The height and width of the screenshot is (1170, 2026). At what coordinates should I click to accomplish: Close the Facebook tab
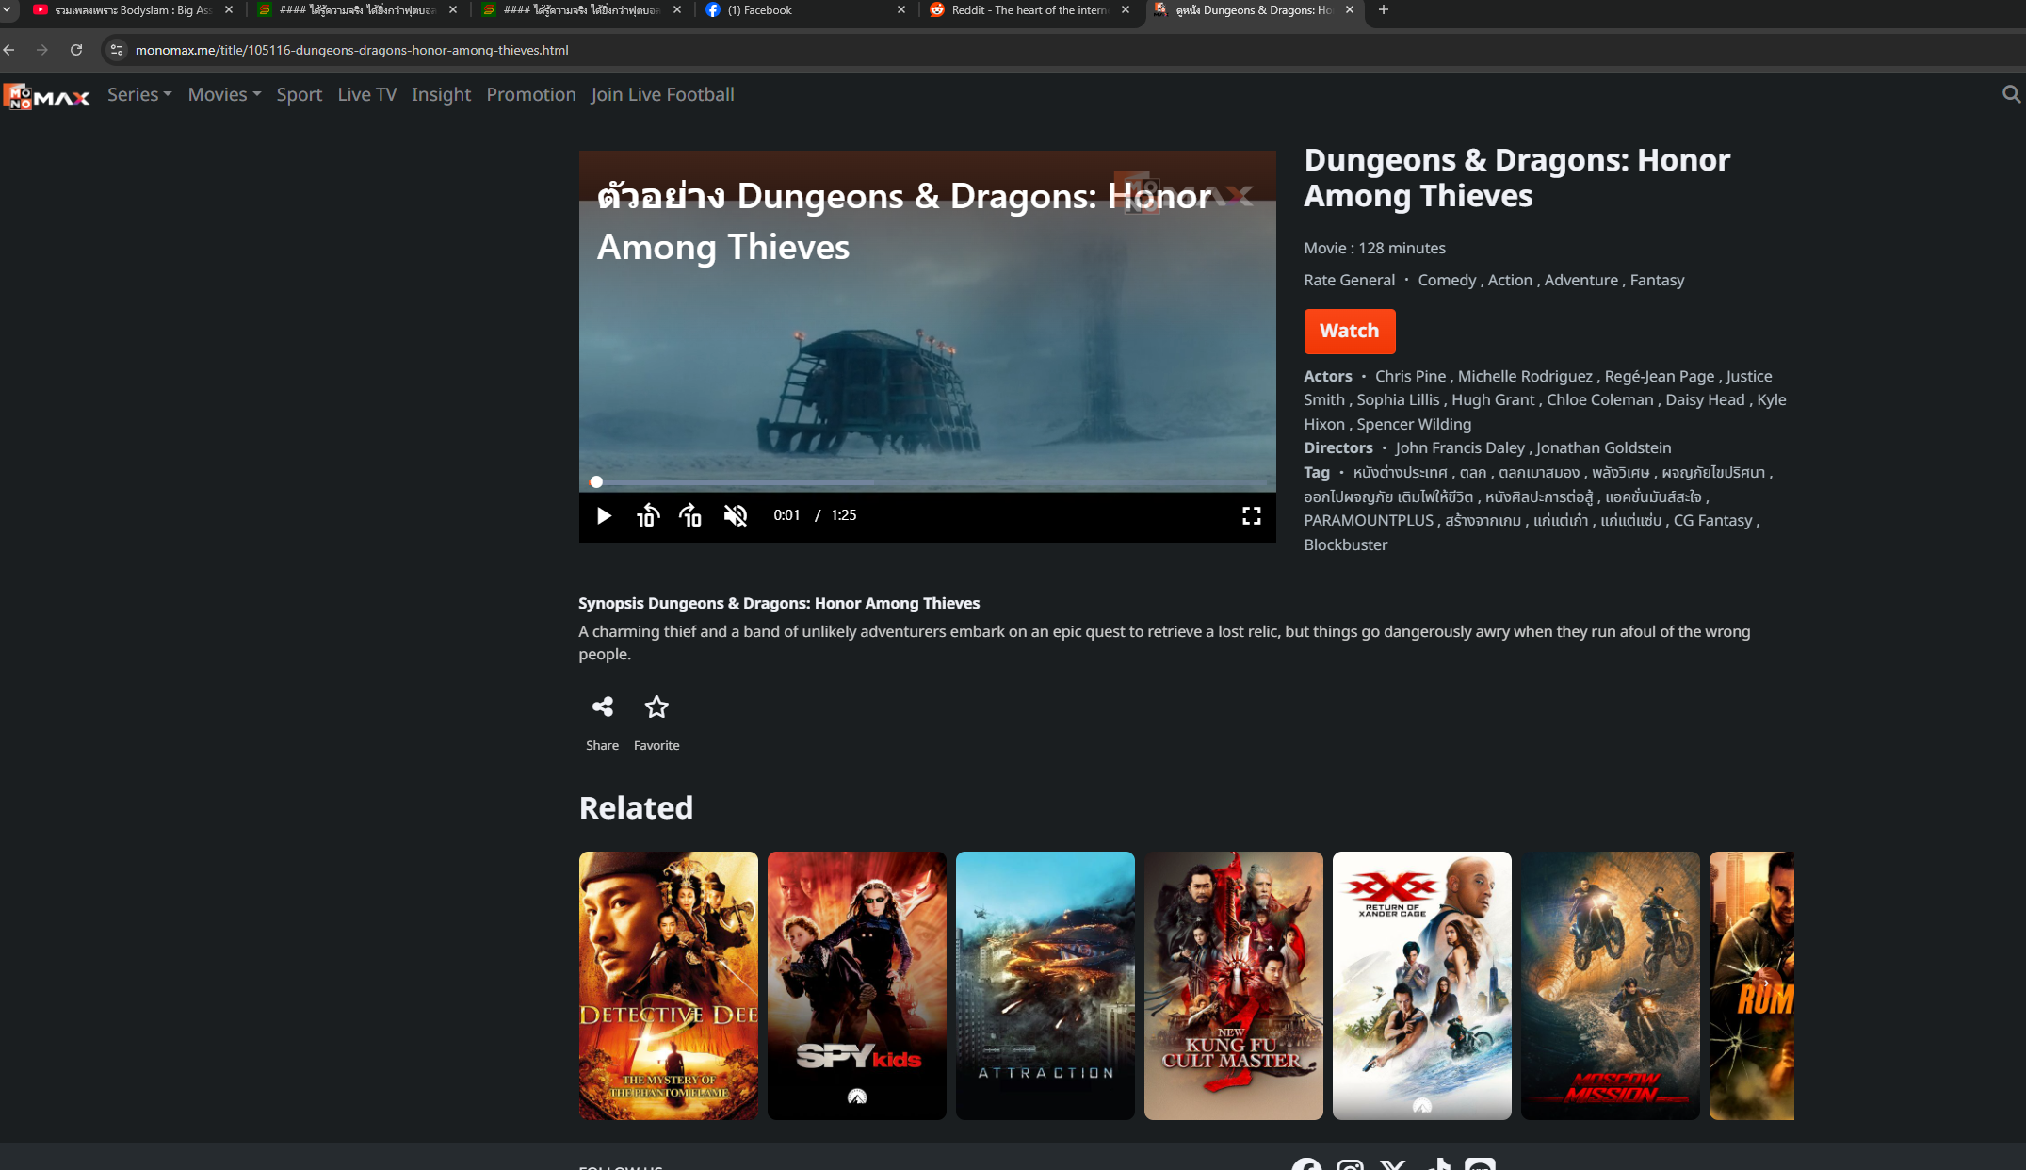click(901, 10)
